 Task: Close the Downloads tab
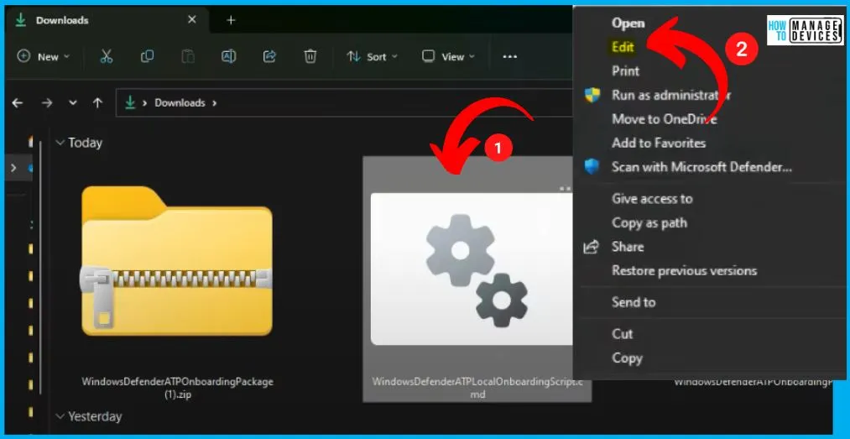point(192,19)
